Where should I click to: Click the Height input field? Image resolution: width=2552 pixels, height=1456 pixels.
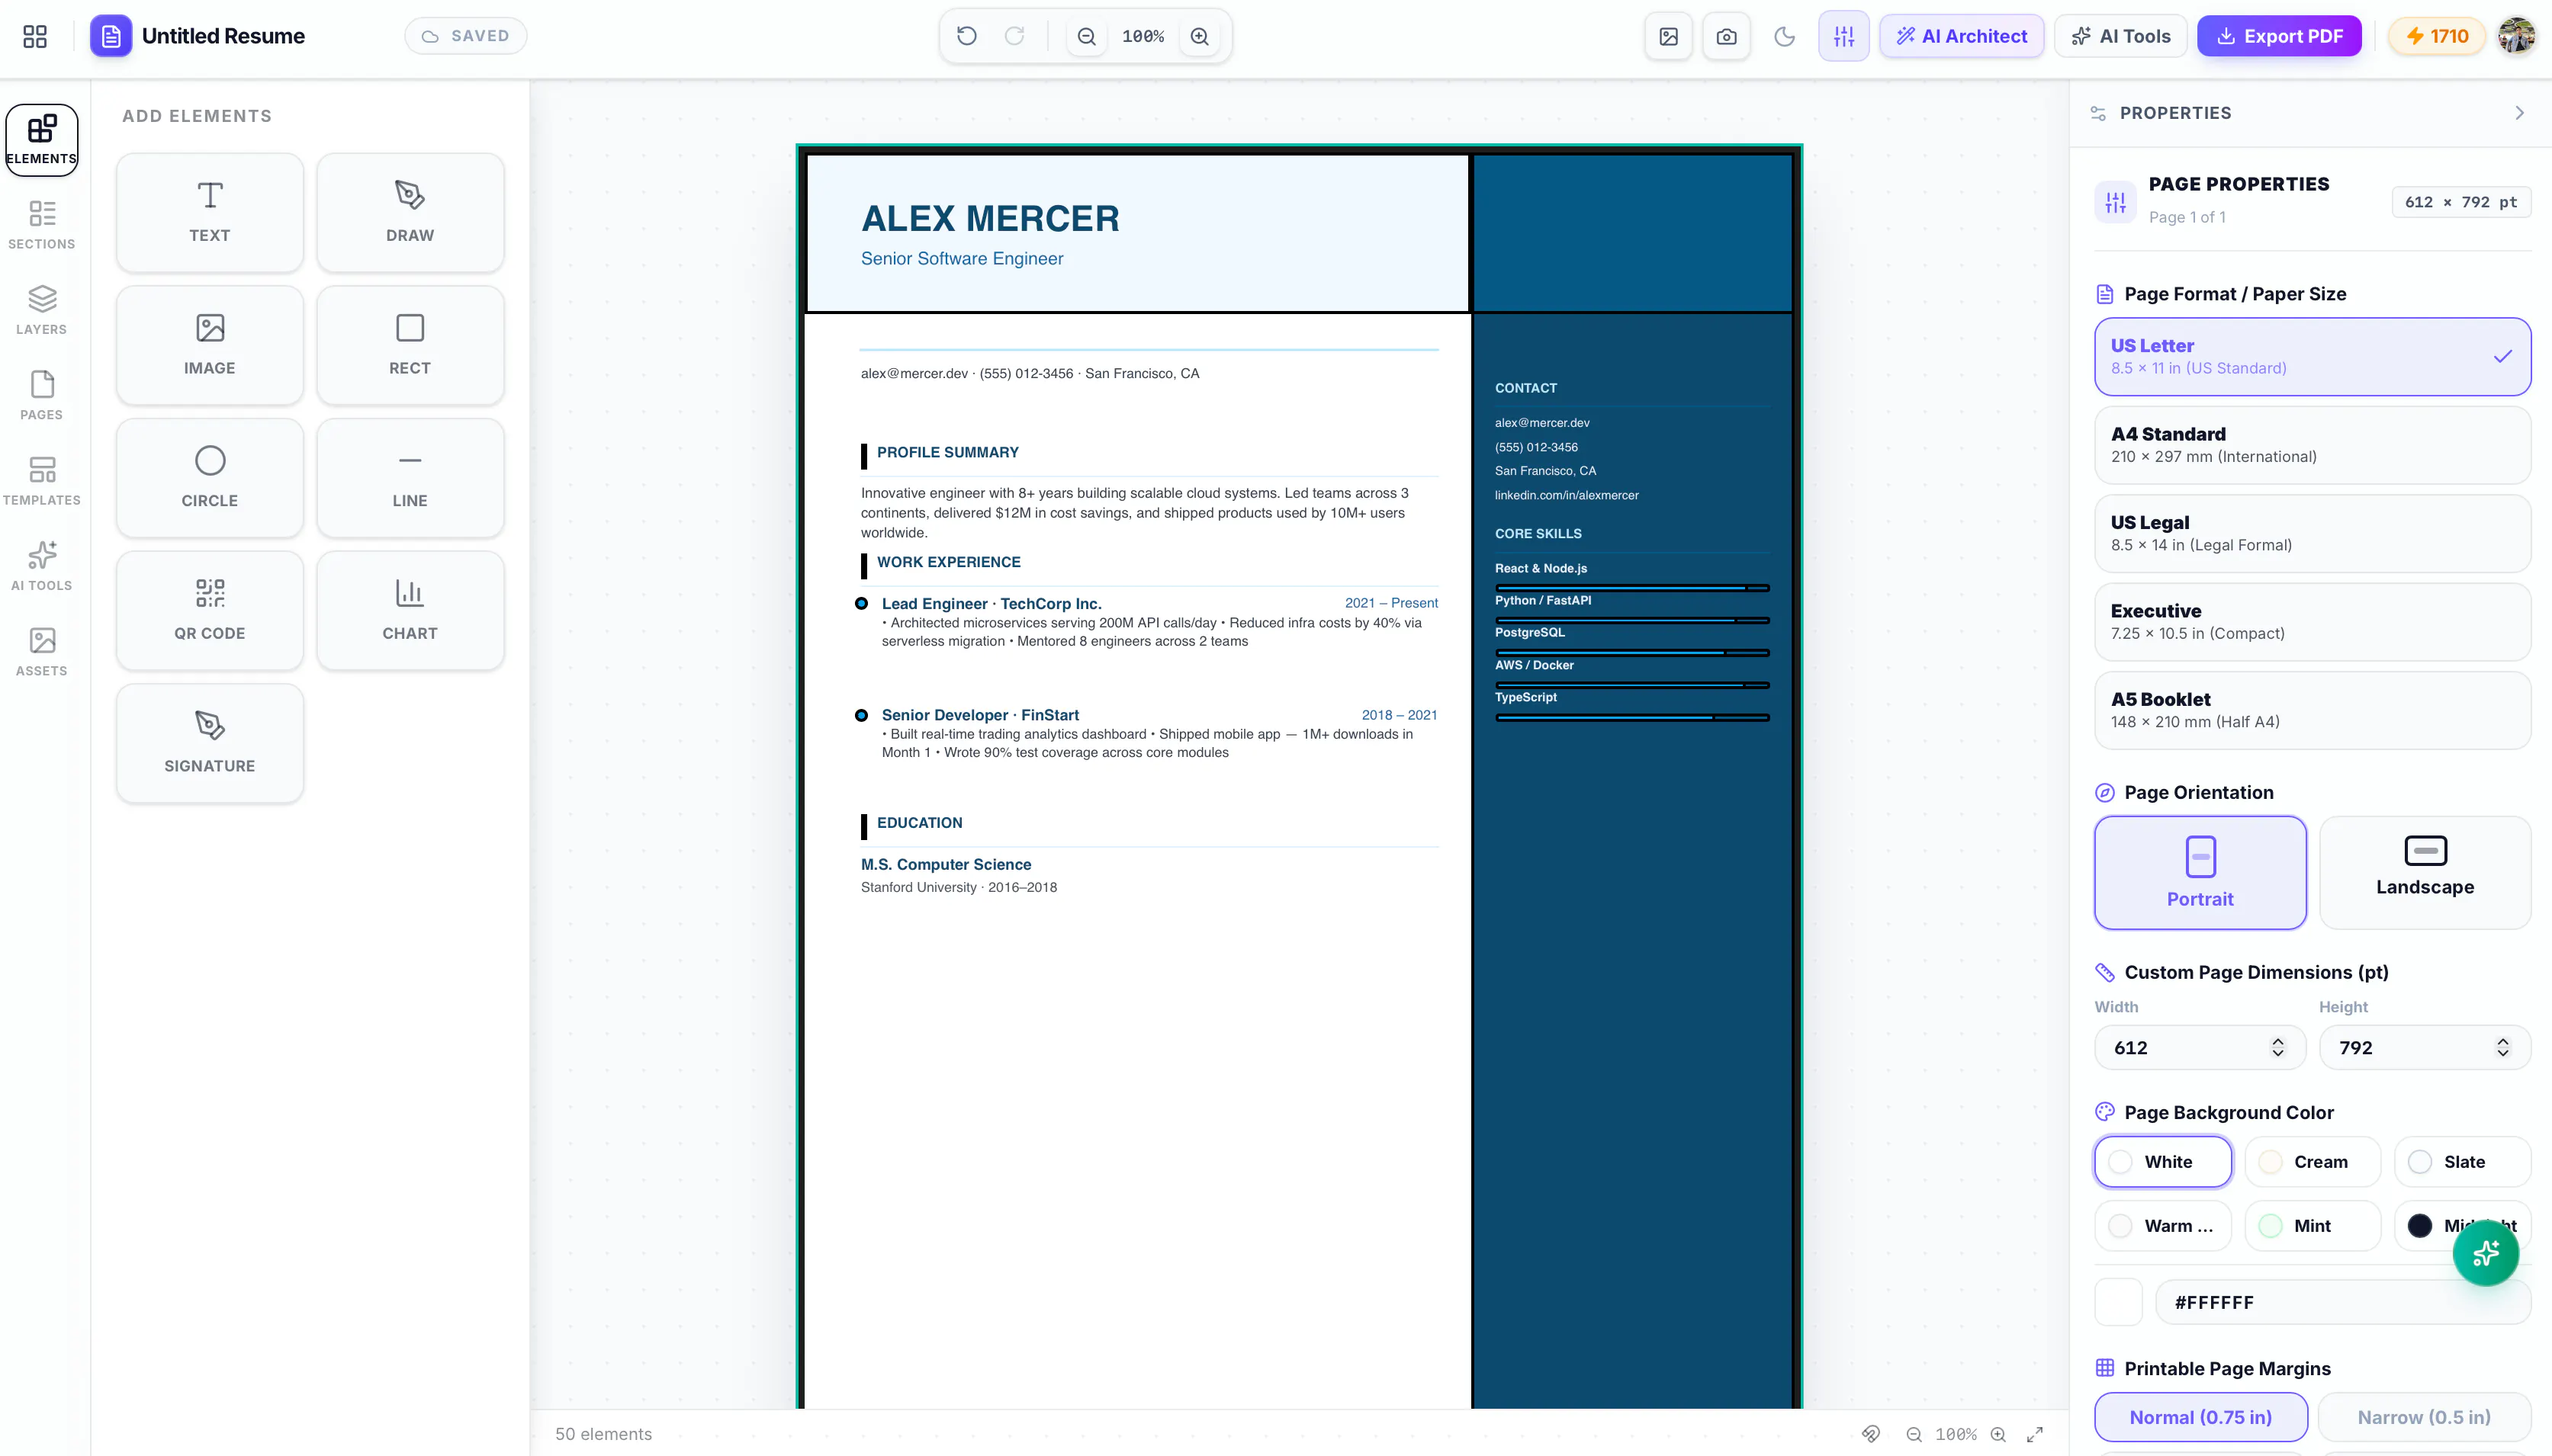pyautogui.click(x=2425, y=1047)
